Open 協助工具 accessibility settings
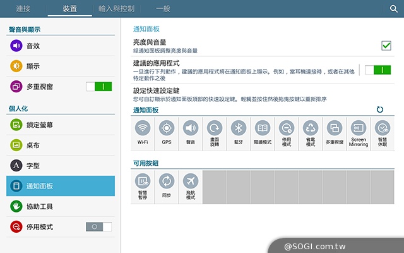Viewport: 404px width, 253px height. point(61,206)
